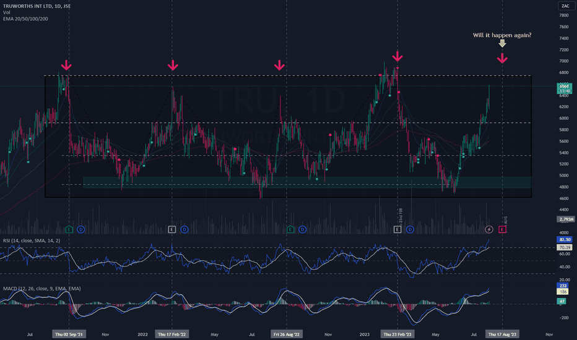Click the current price label 6568
Viewport: 577px width, 340px height.
564,87
